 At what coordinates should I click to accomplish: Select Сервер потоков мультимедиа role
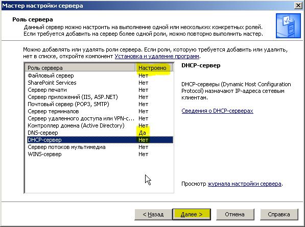pos(100,147)
